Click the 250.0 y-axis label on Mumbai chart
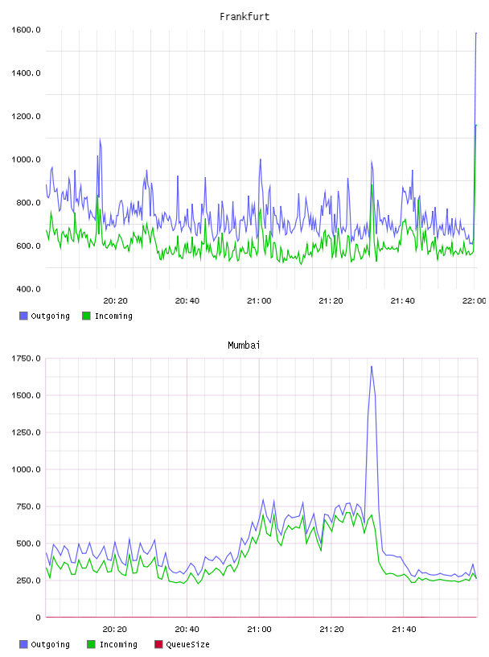This screenshot has width=489, height=657. tap(28, 581)
